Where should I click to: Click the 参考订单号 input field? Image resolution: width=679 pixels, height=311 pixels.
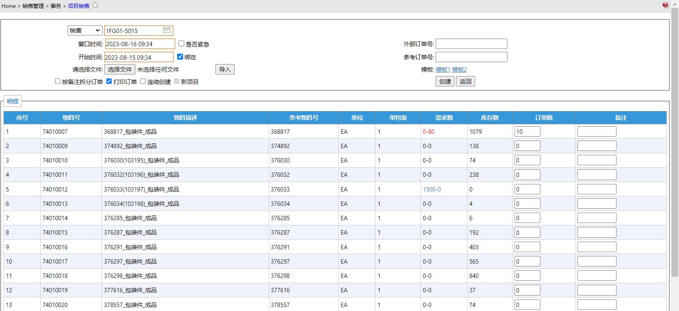472,57
